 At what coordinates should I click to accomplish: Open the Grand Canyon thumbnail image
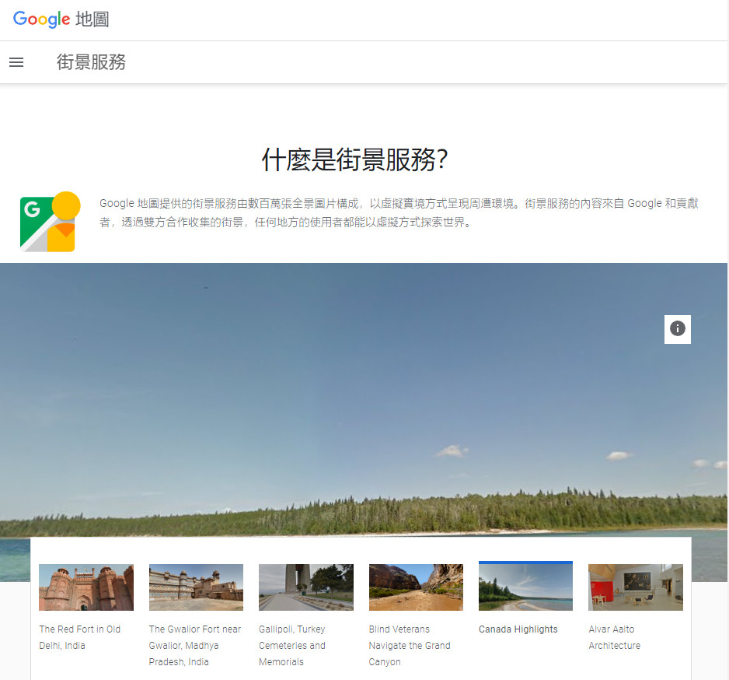tap(416, 587)
